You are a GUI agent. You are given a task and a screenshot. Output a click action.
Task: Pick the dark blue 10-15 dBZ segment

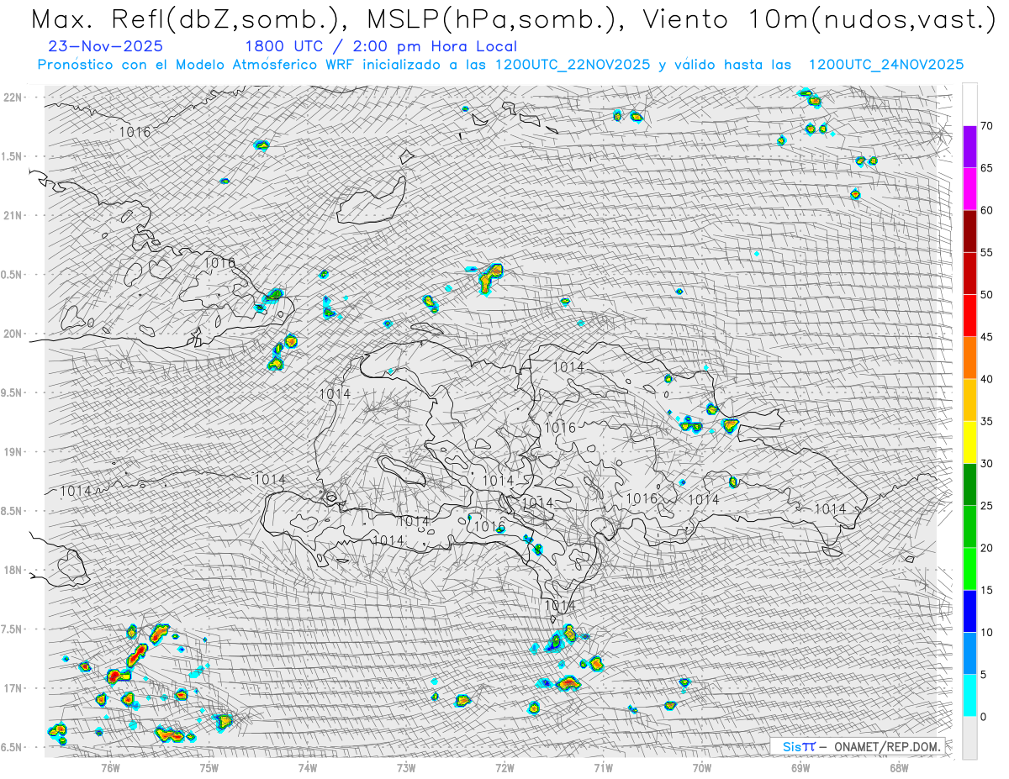pyautogui.click(x=969, y=611)
